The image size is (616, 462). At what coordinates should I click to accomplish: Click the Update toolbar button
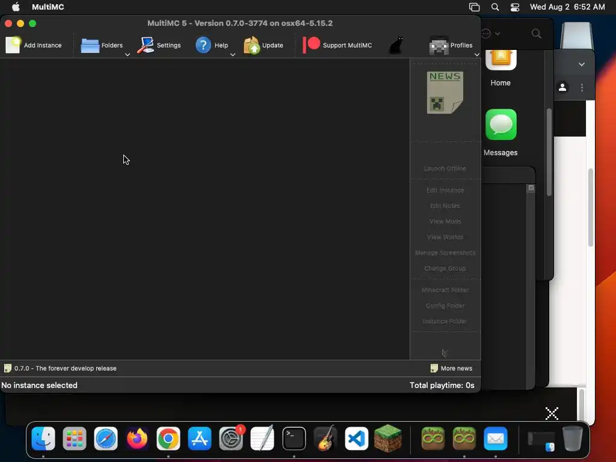point(263,45)
